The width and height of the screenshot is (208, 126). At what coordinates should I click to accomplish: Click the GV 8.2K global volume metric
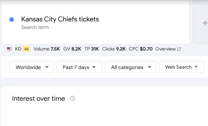click(x=72, y=49)
